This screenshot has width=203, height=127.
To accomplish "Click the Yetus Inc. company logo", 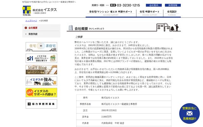I will tap(39, 10).
